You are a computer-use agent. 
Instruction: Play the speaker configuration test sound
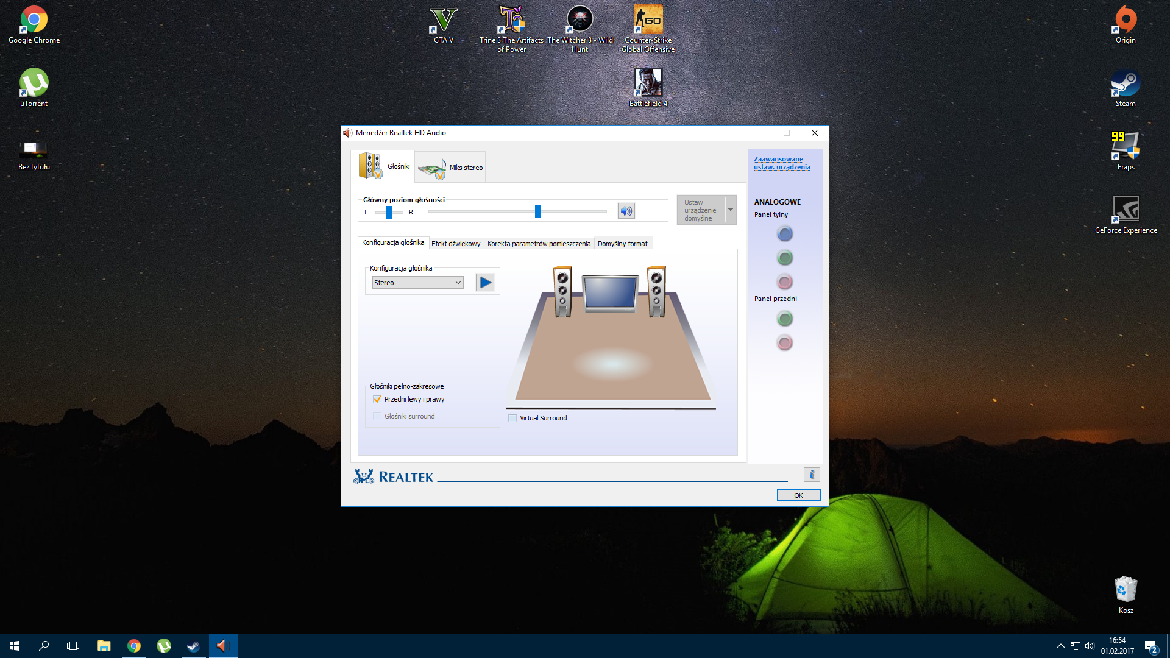484,283
